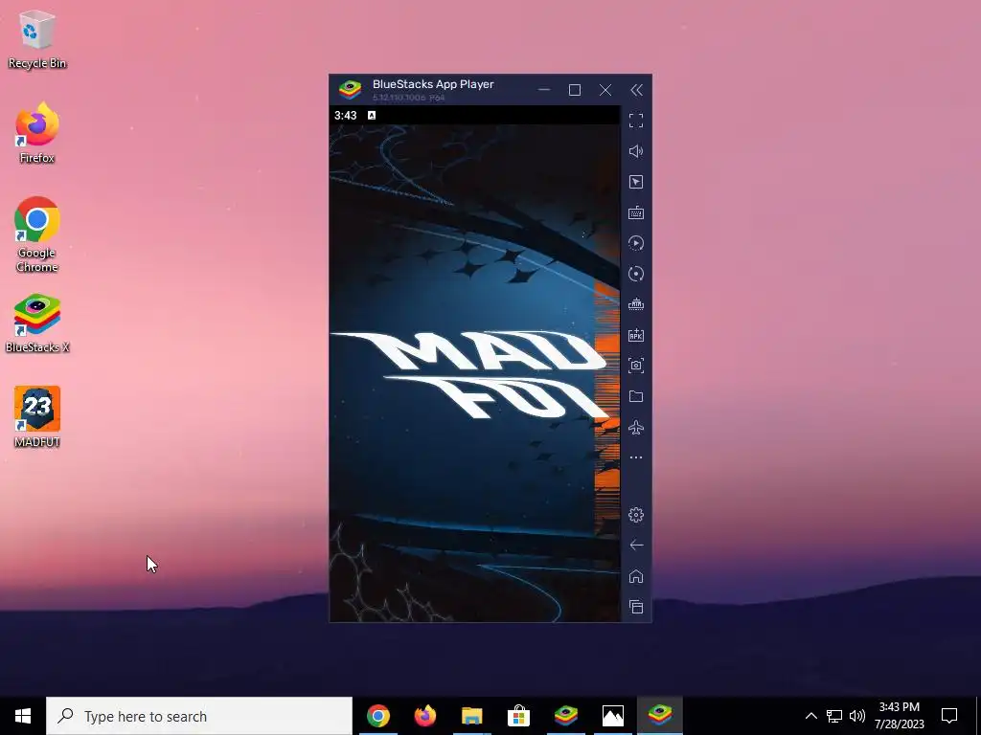Click the Install APK icon
981x735 pixels.
636,335
